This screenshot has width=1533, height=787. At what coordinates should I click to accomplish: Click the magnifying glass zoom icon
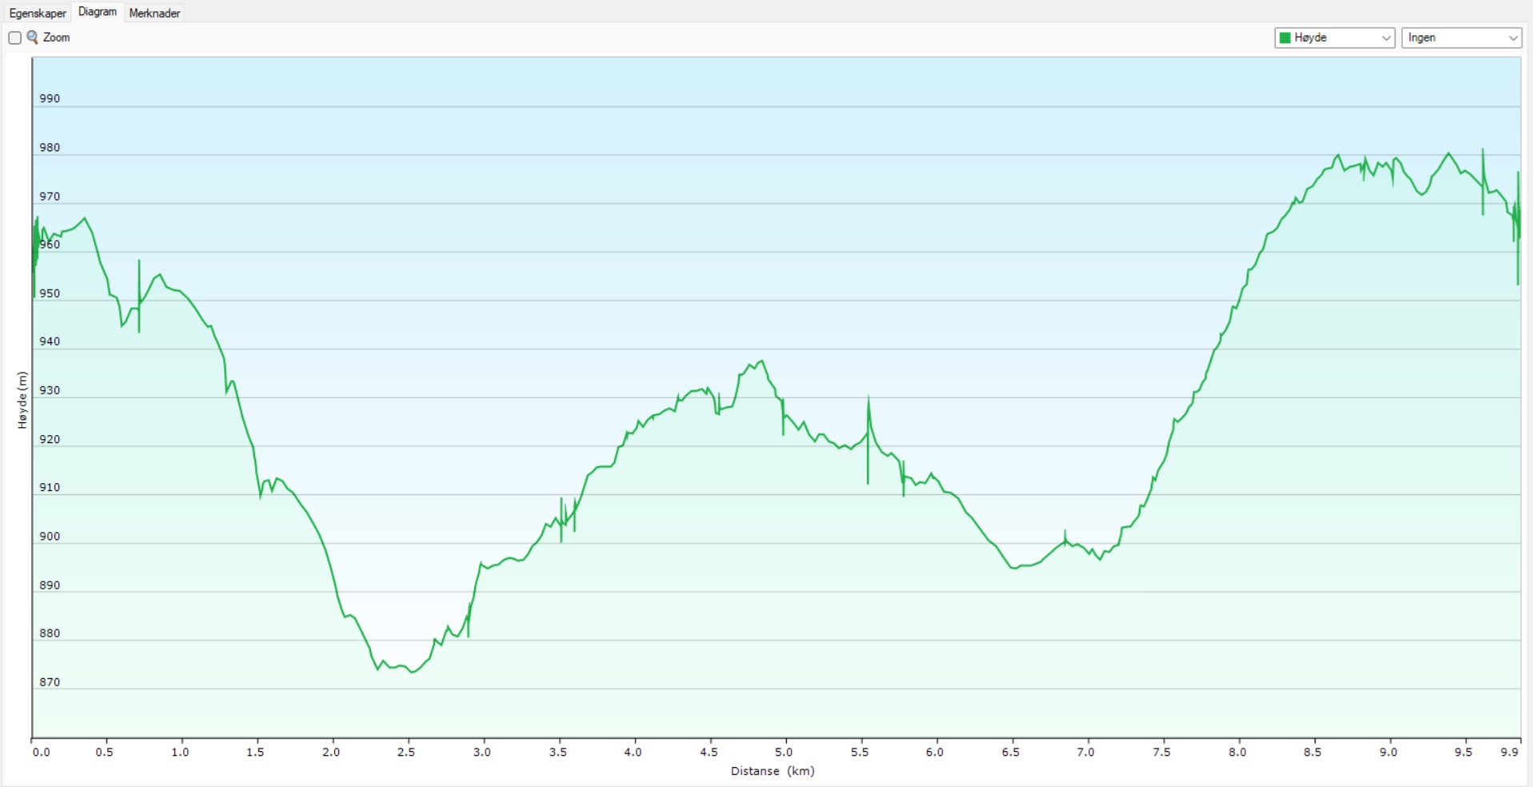(33, 37)
